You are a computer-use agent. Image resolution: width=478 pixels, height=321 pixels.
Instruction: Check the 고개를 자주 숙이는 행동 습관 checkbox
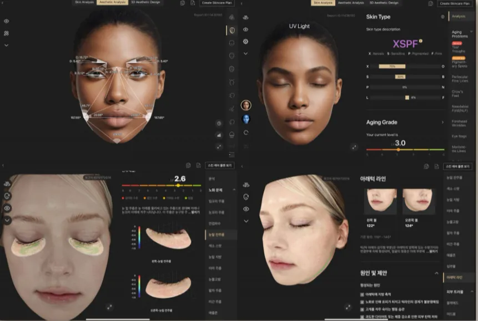pos(362,309)
